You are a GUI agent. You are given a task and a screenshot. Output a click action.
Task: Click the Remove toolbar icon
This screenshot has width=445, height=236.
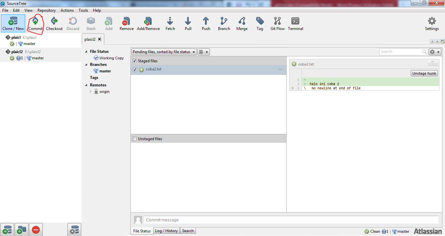126,23
